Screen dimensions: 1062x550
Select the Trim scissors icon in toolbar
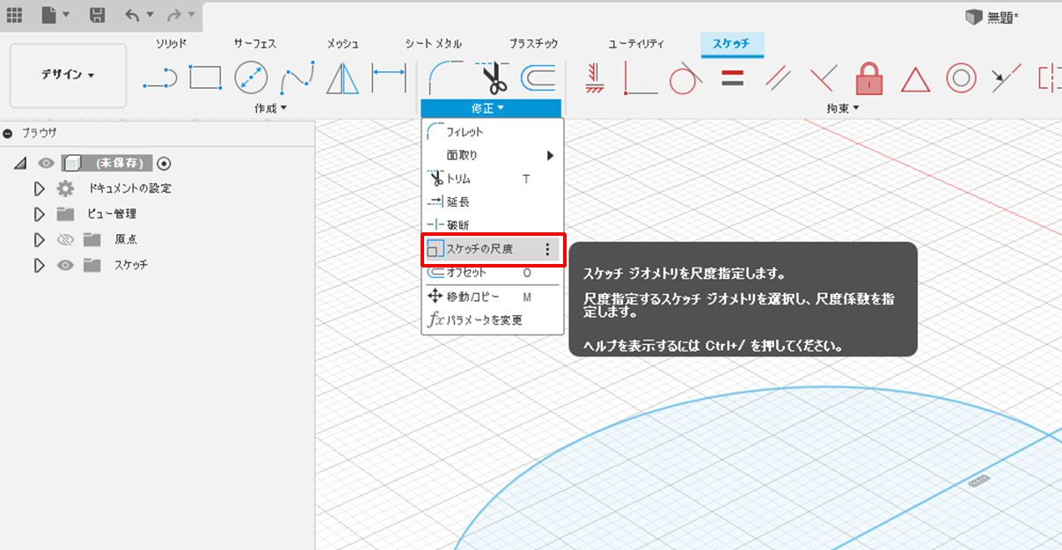tap(491, 77)
